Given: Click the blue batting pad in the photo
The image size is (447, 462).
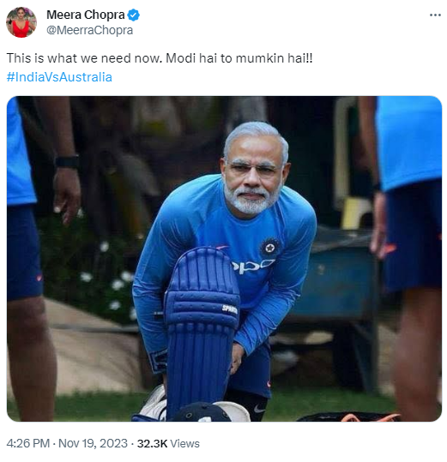Looking at the screenshot, I should pyautogui.click(x=201, y=332).
